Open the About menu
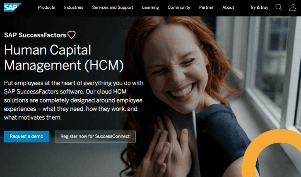 pyautogui.click(x=228, y=7)
